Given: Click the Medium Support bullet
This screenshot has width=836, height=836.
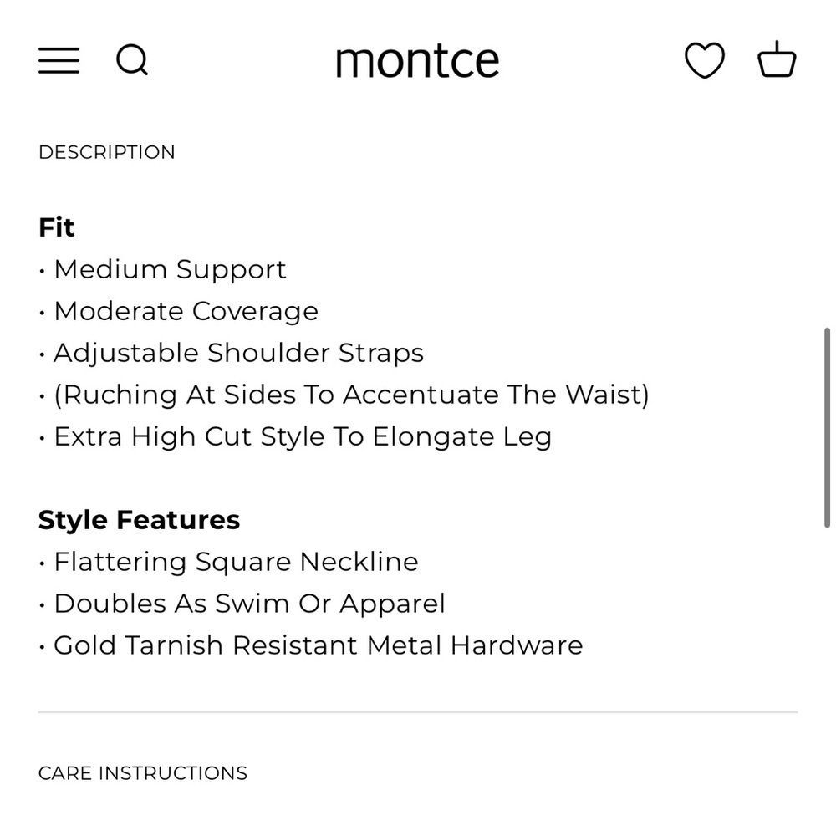Looking at the screenshot, I should point(163,269).
